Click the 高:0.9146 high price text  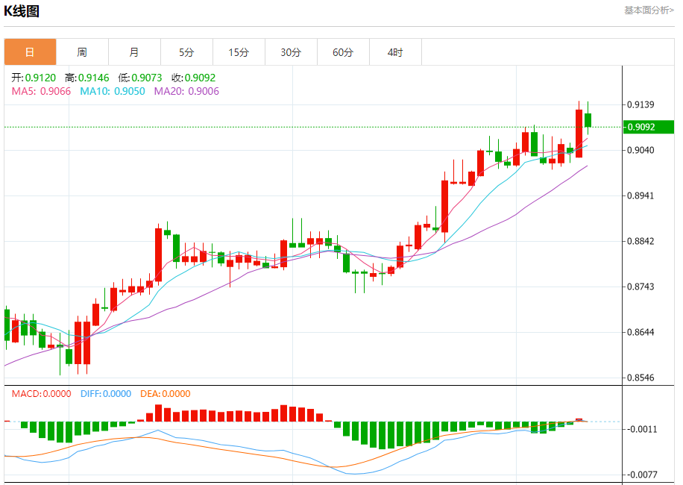pos(86,78)
